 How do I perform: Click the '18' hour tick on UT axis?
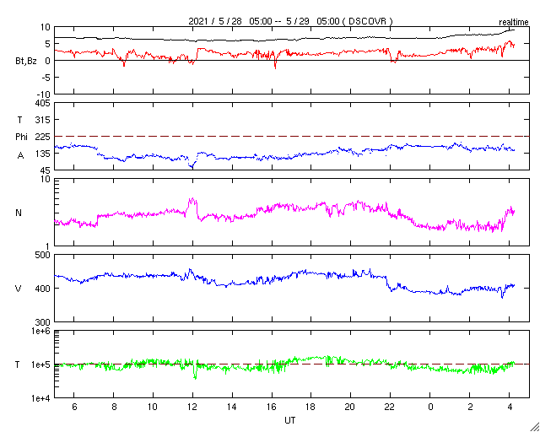click(311, 407)
